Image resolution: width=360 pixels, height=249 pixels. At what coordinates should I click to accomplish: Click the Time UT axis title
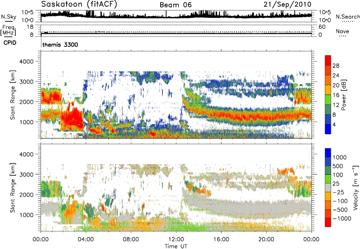point(176,246)
